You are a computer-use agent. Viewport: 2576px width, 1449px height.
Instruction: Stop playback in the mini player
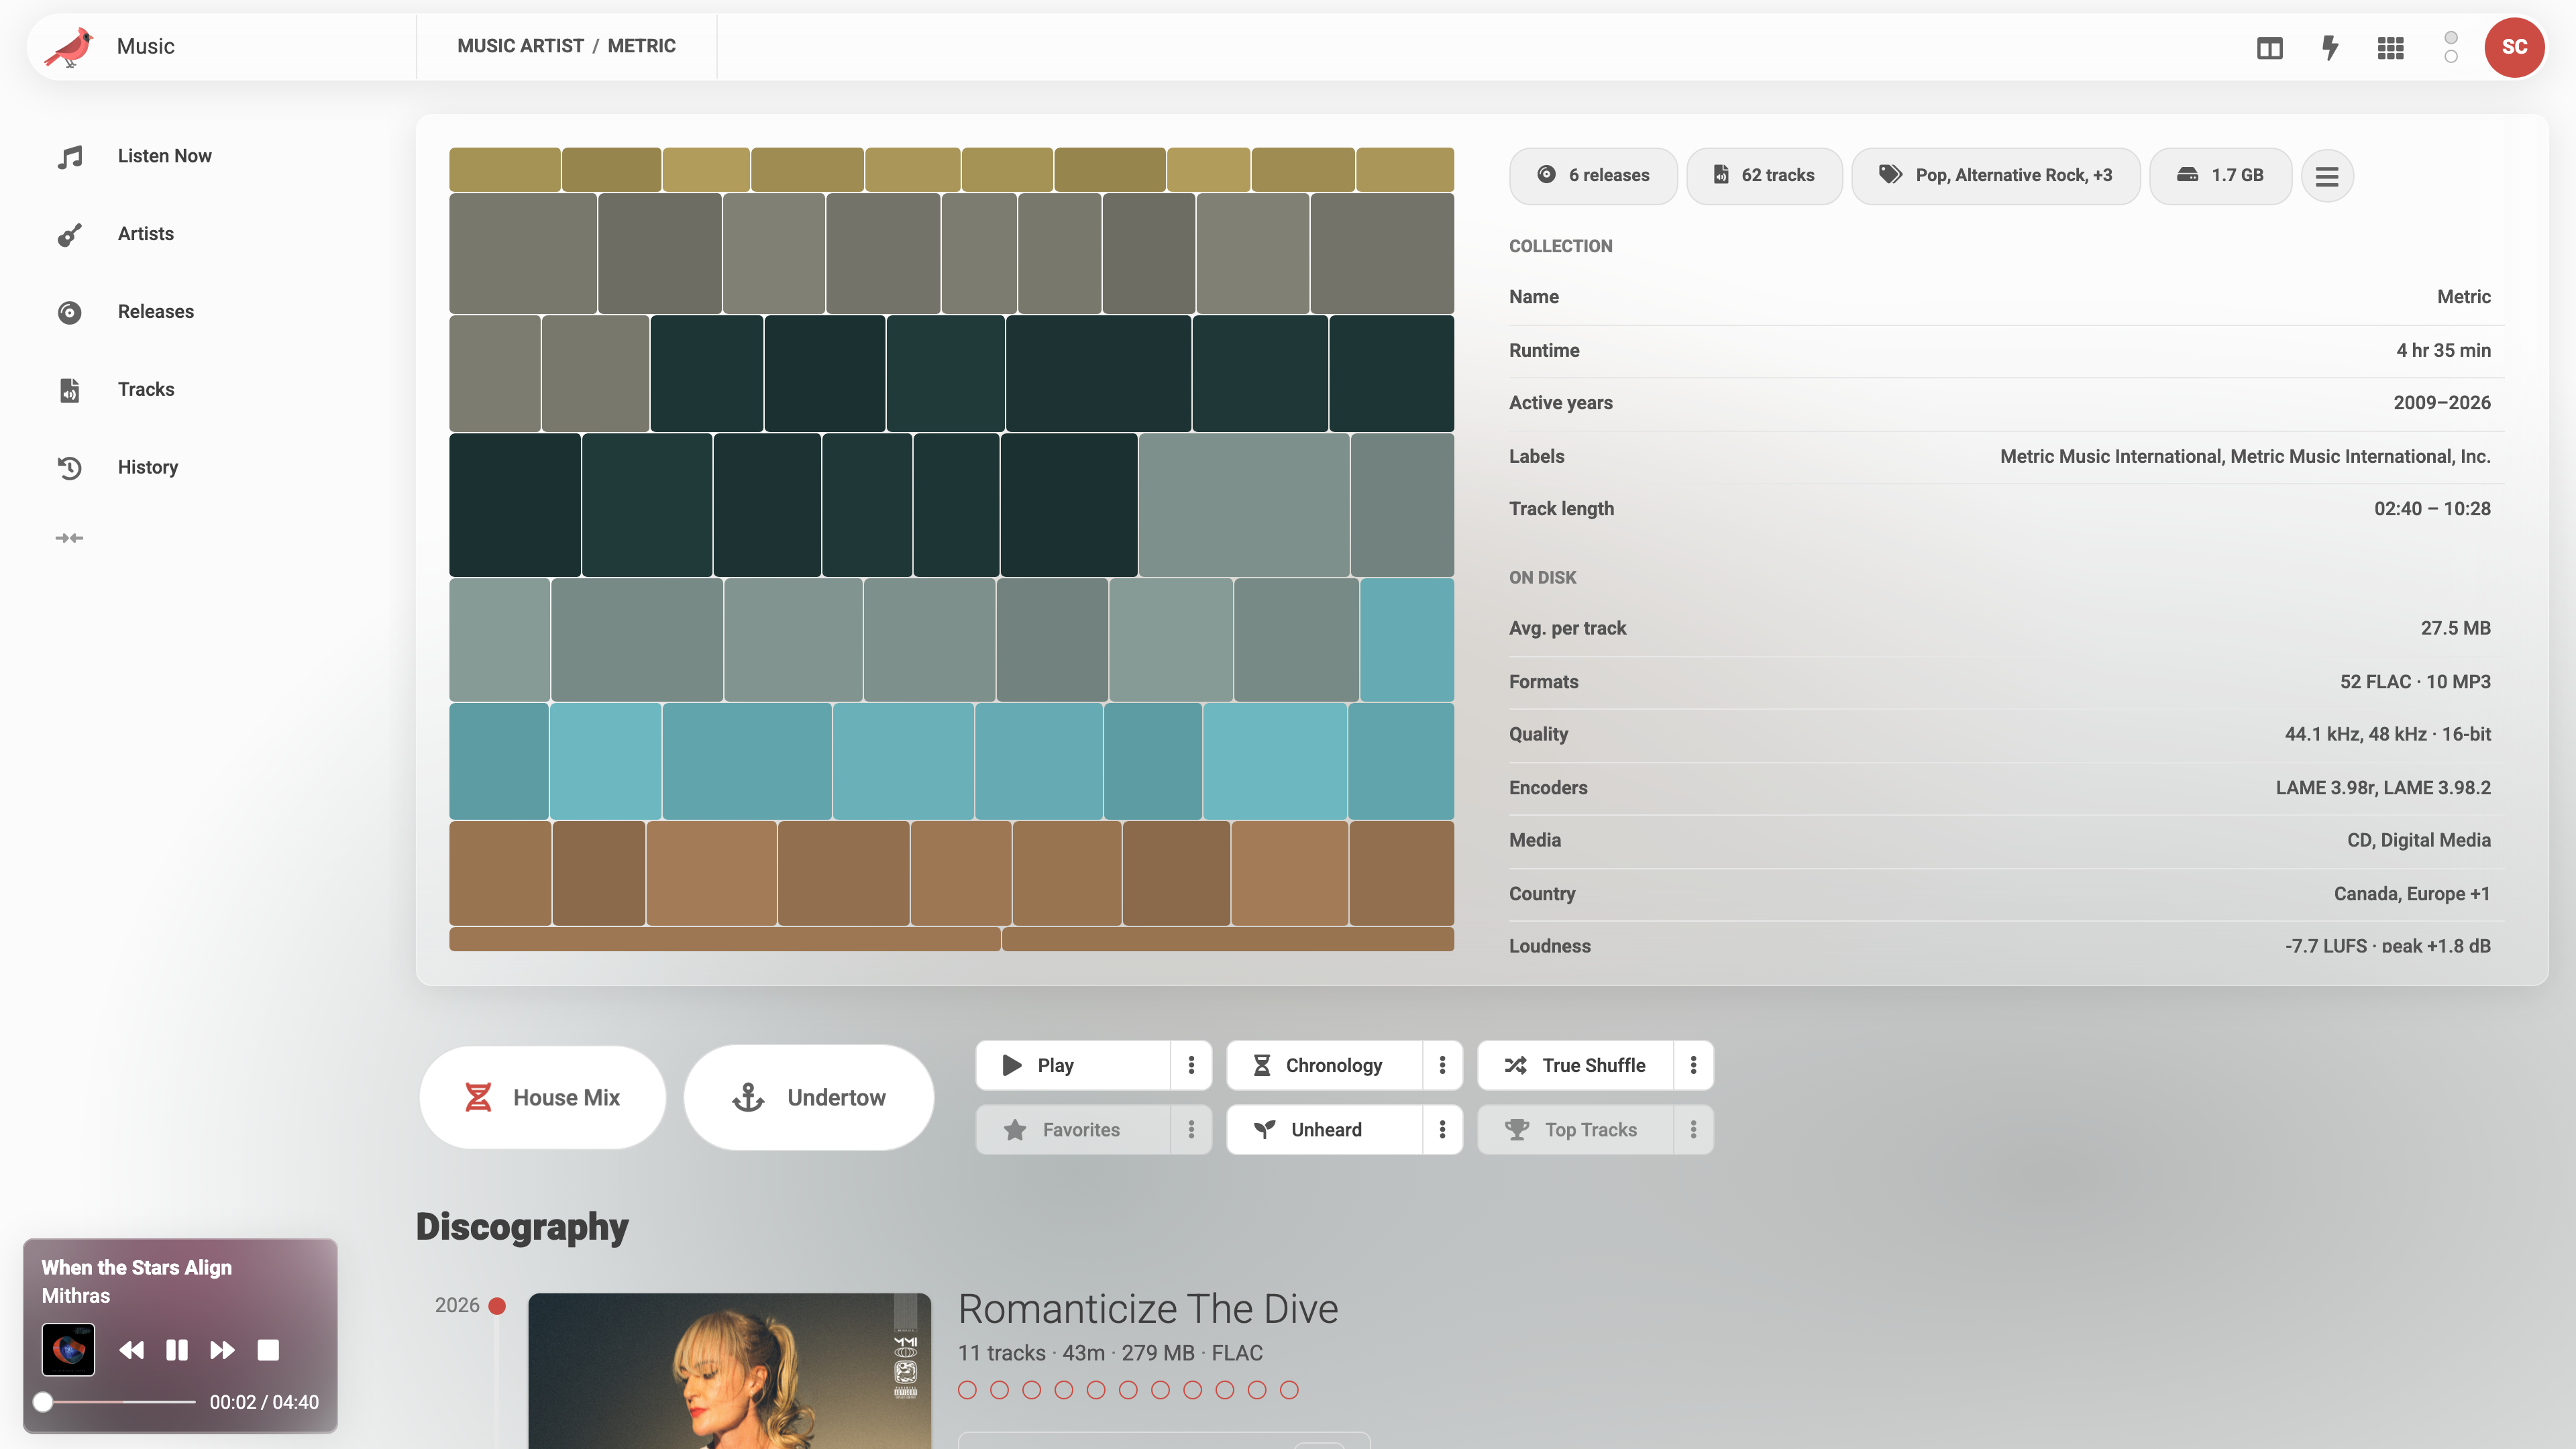tap(268, 1350)
